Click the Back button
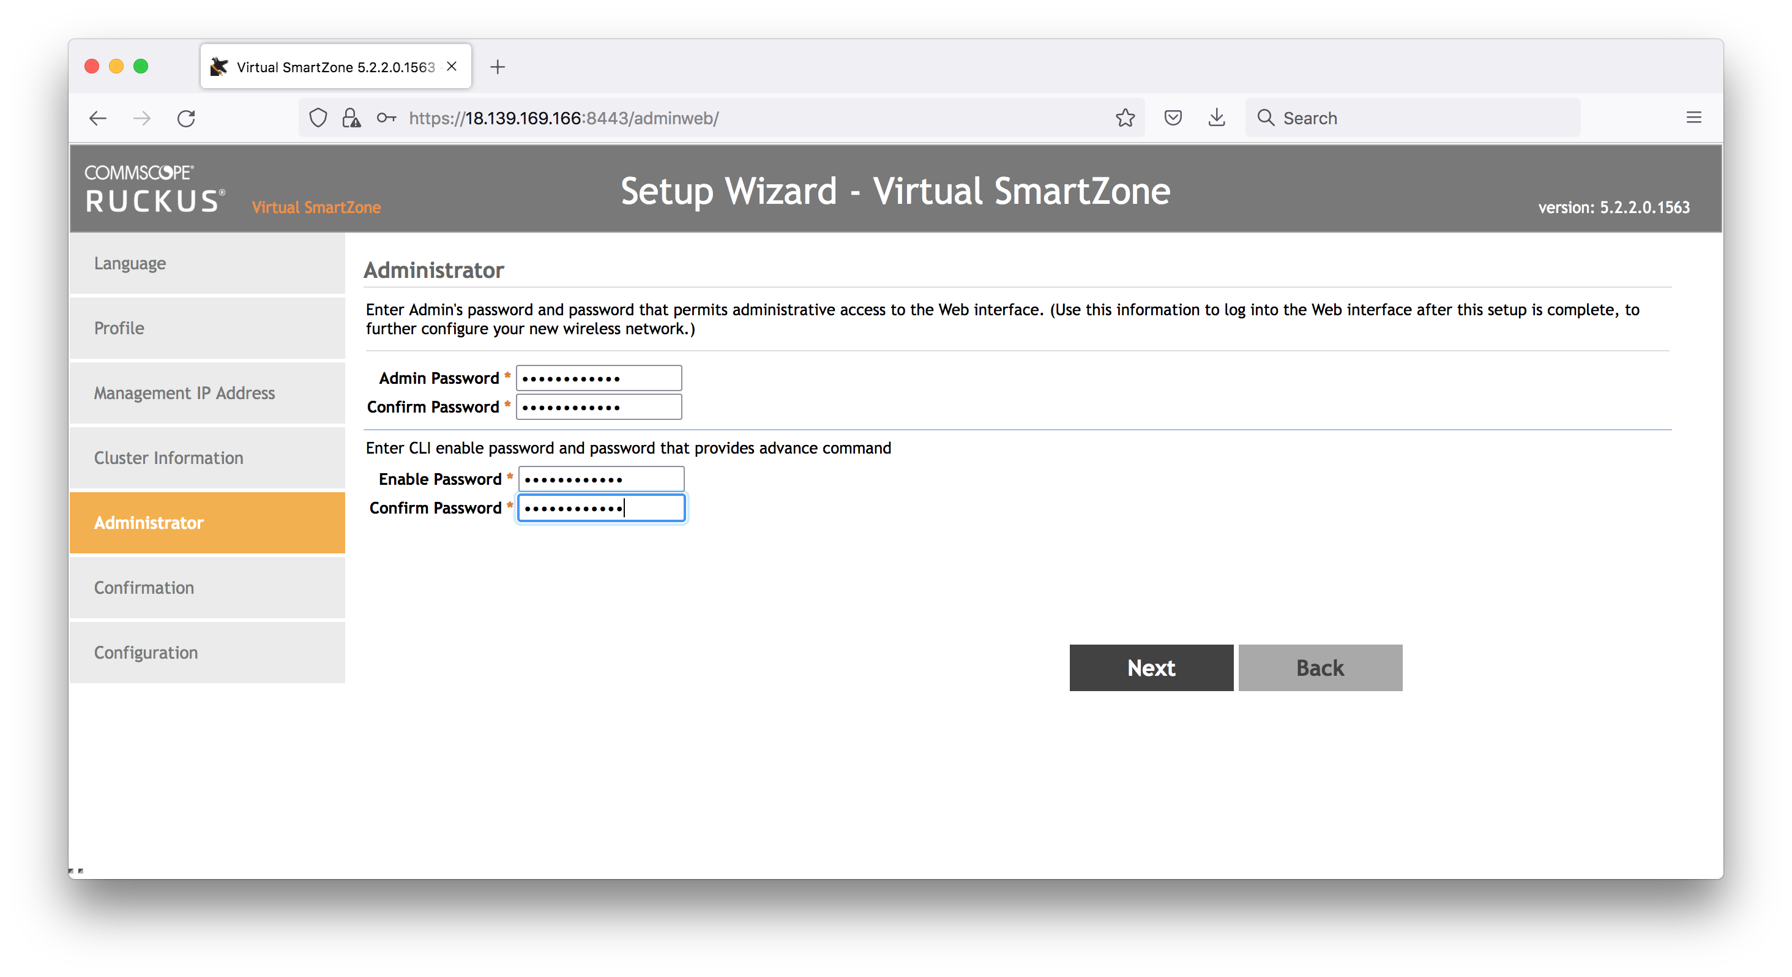This screenshot has height=977, width=1792. (1320, 668)
